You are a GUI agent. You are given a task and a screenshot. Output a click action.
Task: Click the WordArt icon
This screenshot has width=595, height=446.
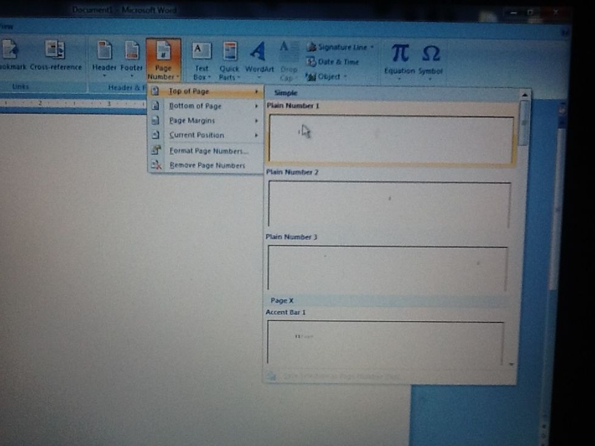pos(259,53)
